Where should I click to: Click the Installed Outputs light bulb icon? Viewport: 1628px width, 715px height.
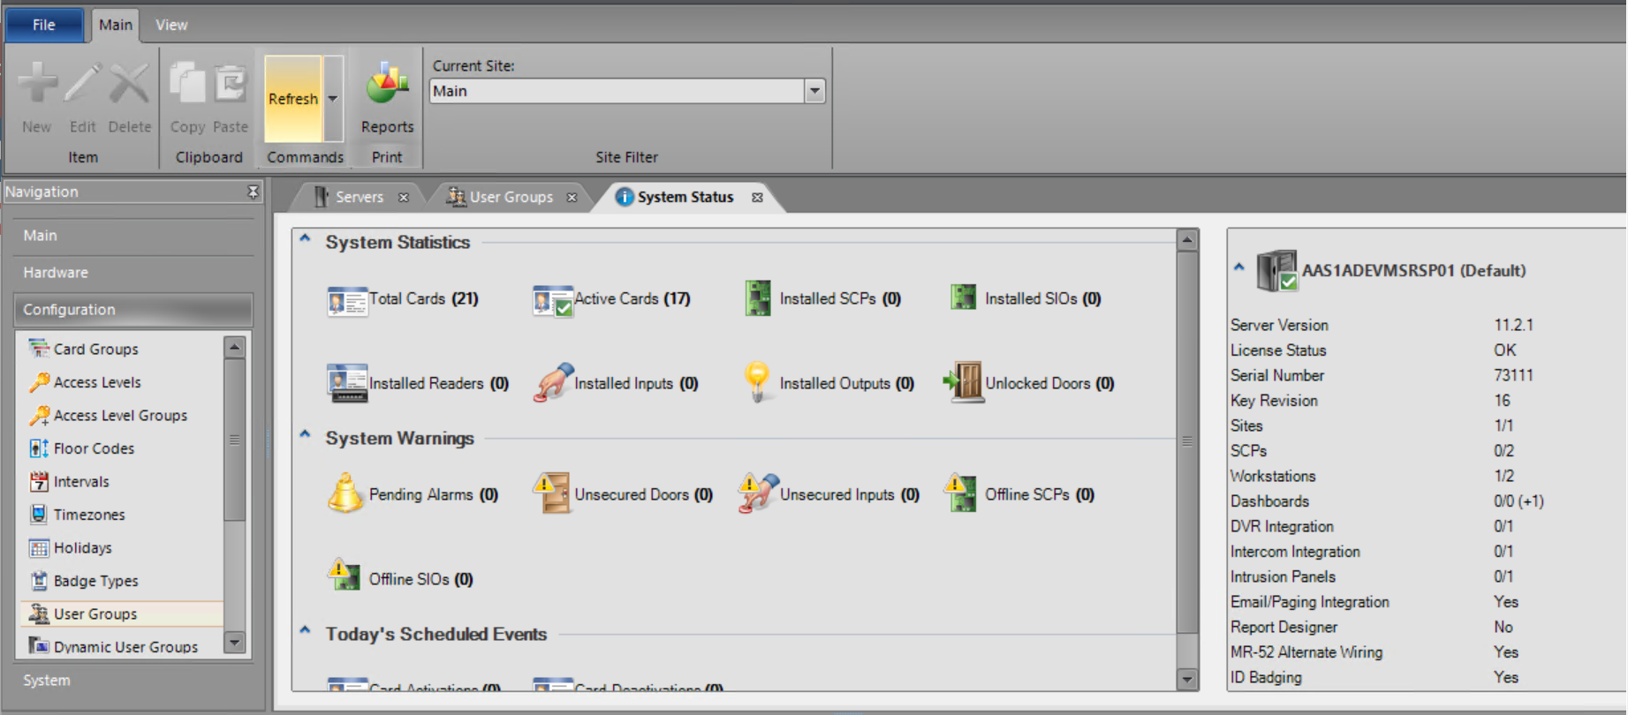point(757,382)
